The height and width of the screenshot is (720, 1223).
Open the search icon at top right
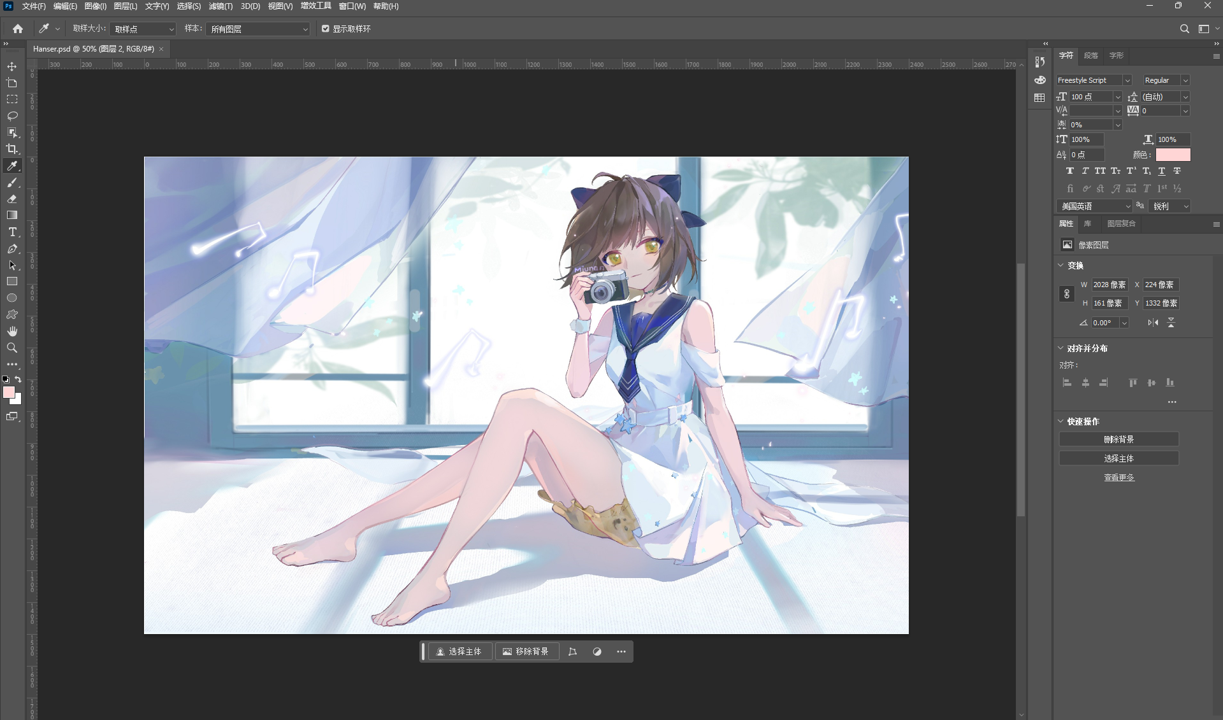1184,29
